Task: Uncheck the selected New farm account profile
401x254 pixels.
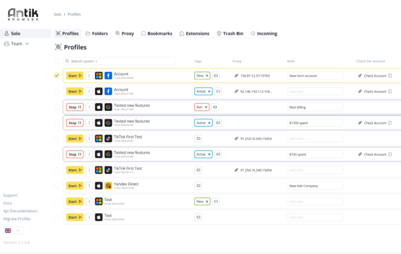Action: [x=57, y=76]
